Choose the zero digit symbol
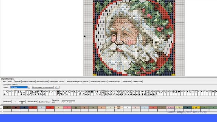217x122 pixels. (106, 91)
